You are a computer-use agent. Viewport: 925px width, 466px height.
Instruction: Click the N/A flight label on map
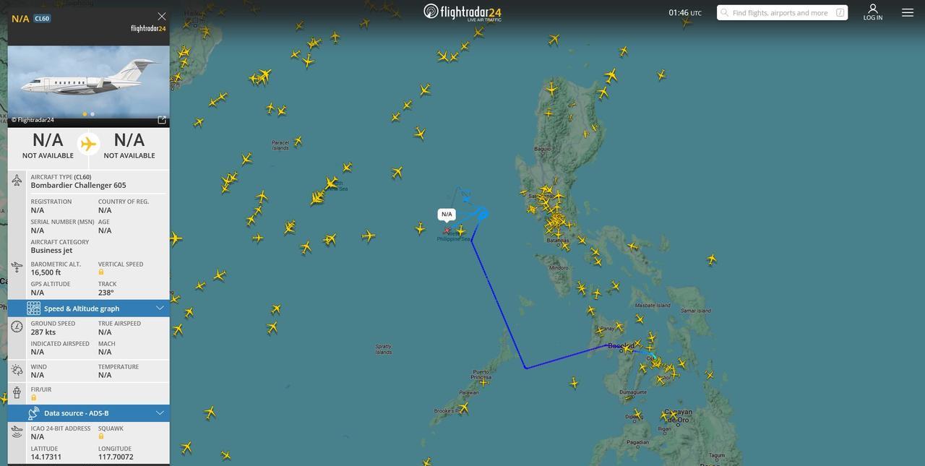(x=447, y=215)
